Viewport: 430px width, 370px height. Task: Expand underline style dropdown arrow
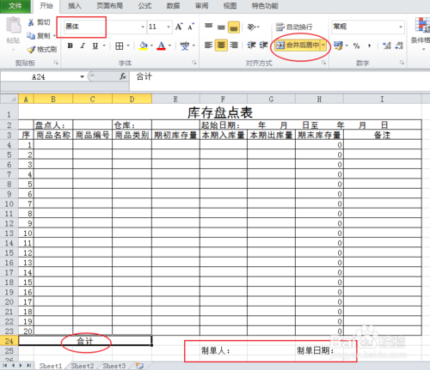tap(104, 45)
